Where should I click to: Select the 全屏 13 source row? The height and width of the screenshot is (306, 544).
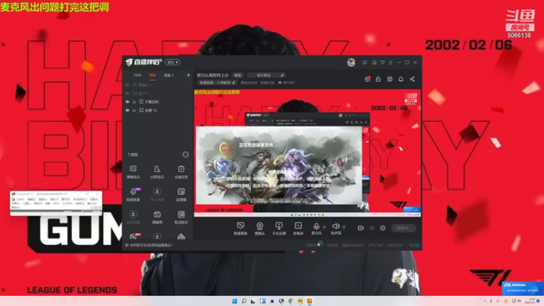coord(158,110)
